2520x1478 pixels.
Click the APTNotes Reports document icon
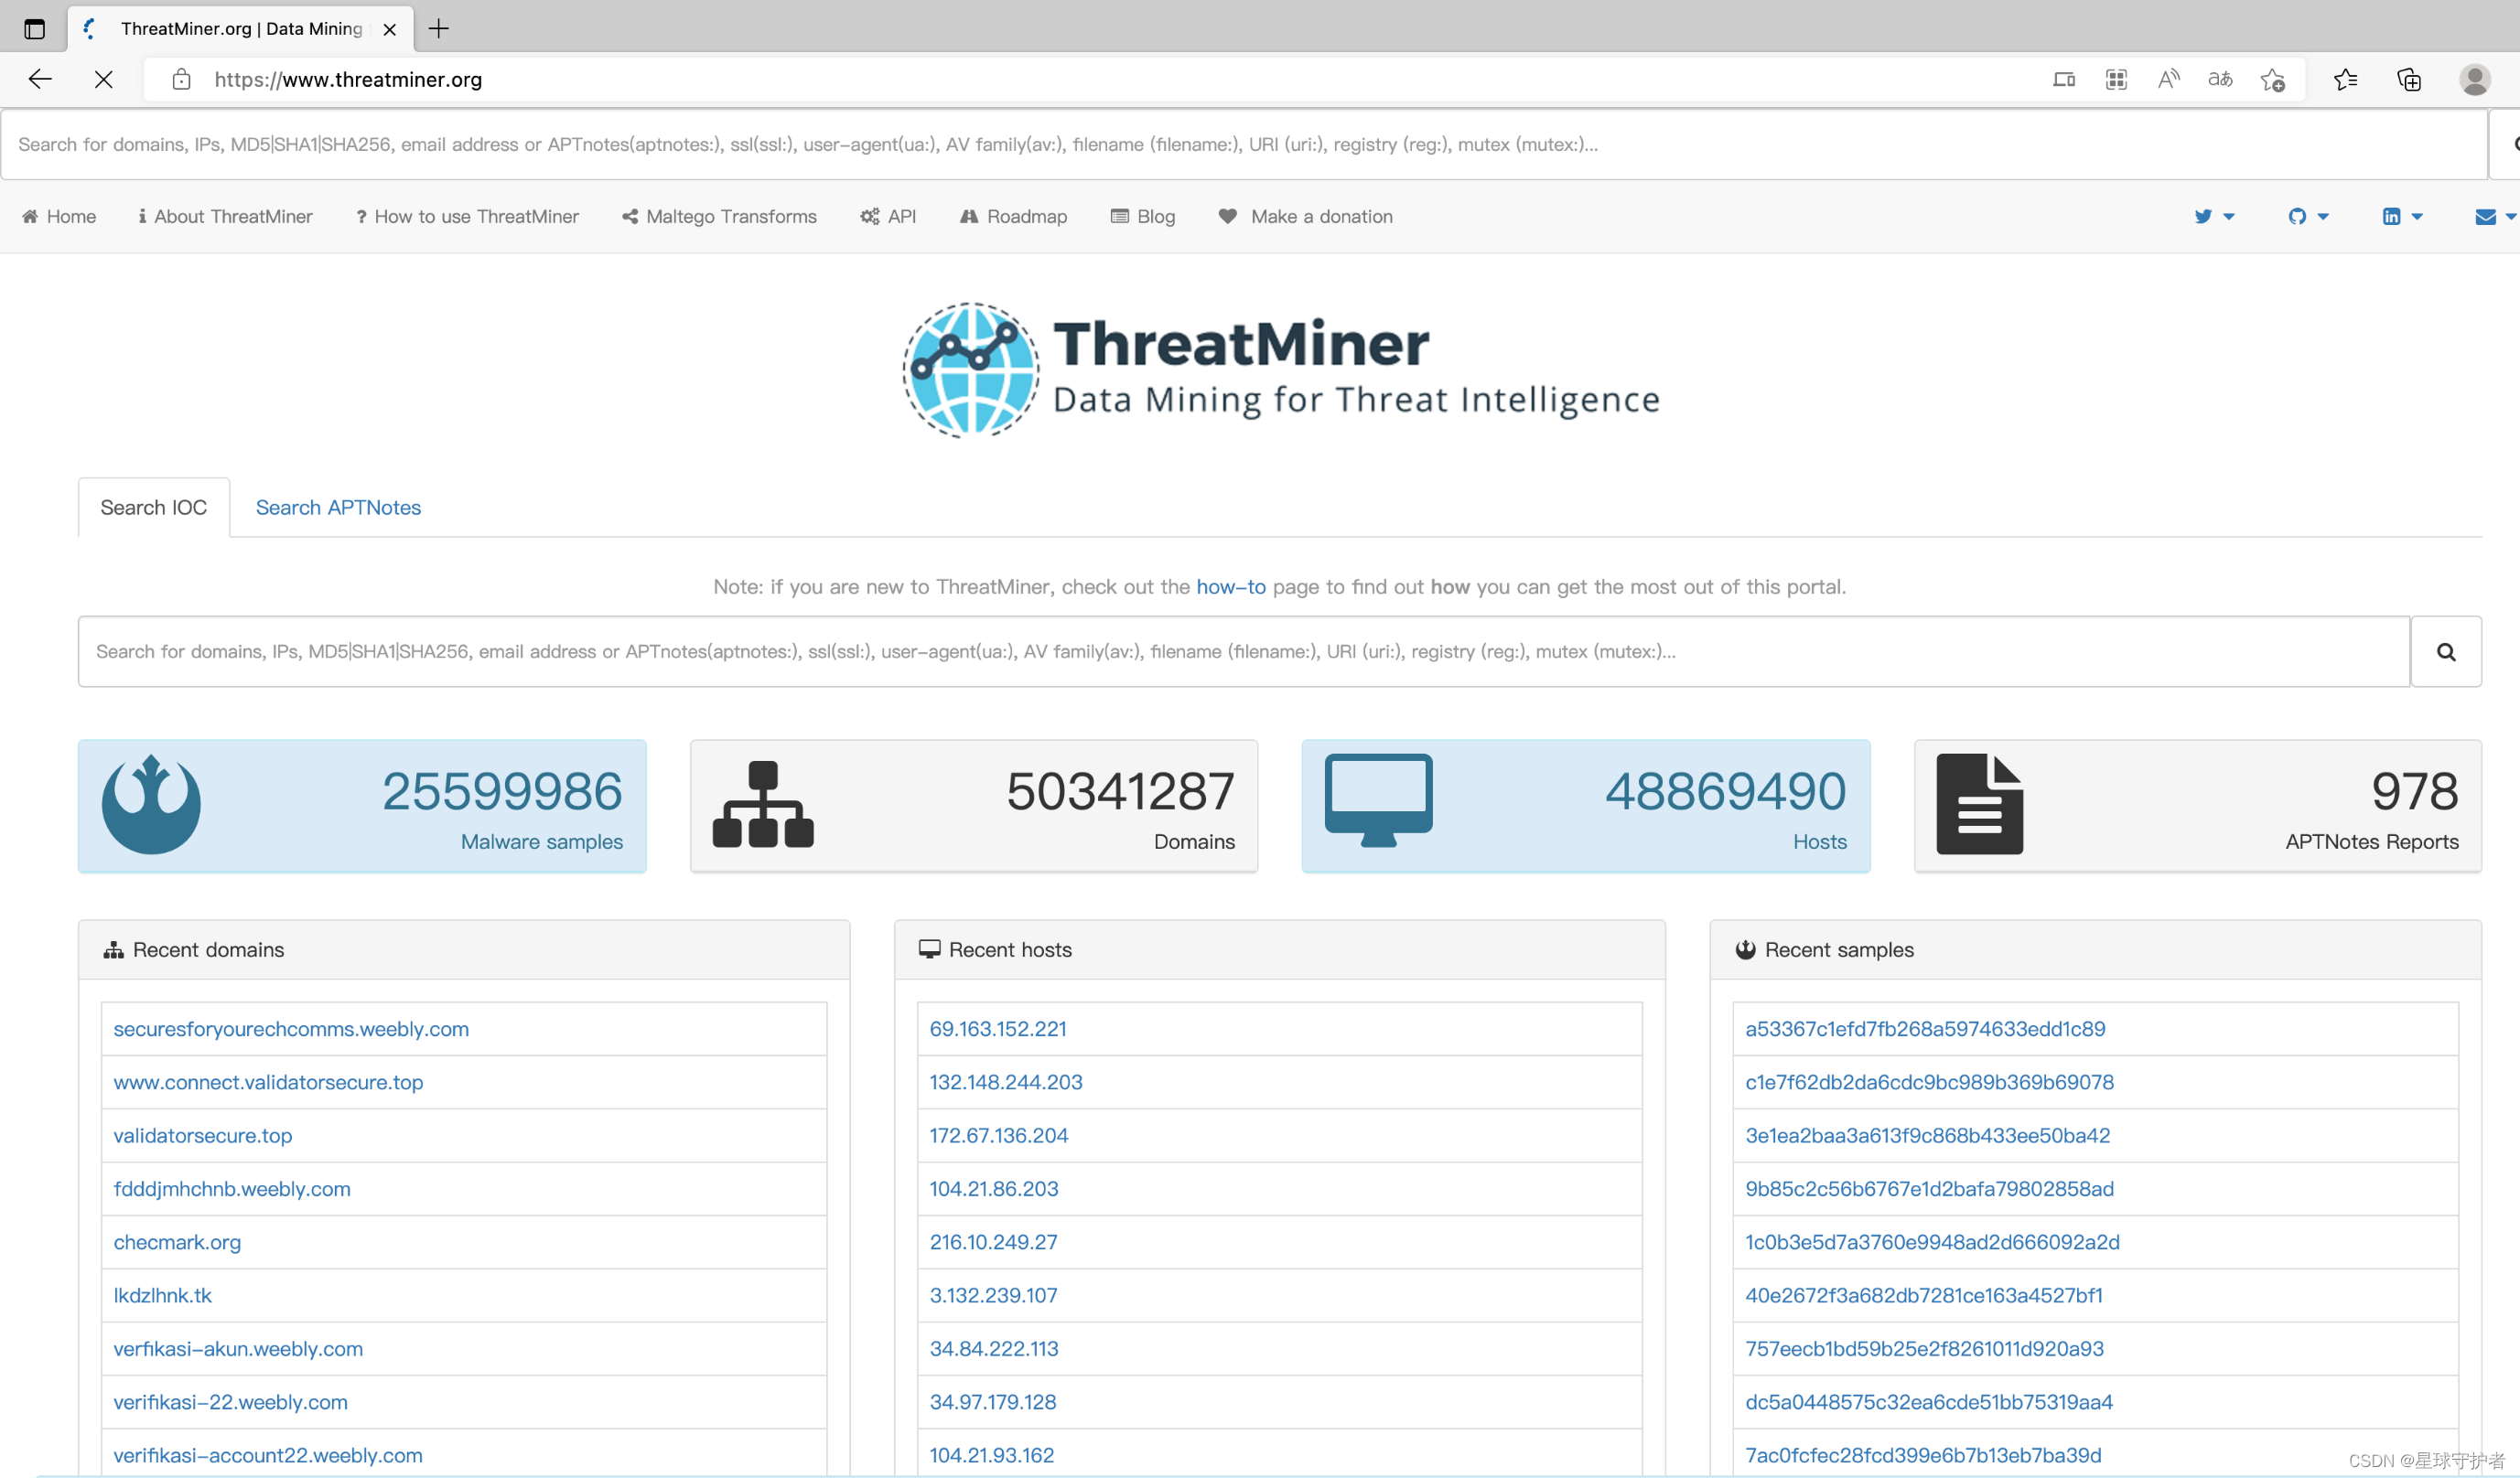click(x=1978, y=805)
